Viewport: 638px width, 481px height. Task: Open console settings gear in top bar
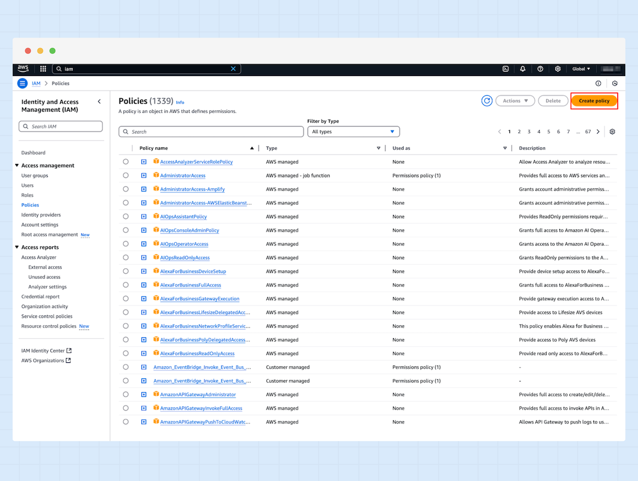(x=558, y=69)
